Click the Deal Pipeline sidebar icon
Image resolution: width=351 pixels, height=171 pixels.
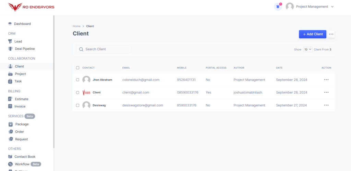coord(10,49)
